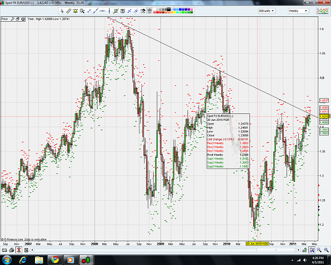Close the Price panel label

[23, 19]
